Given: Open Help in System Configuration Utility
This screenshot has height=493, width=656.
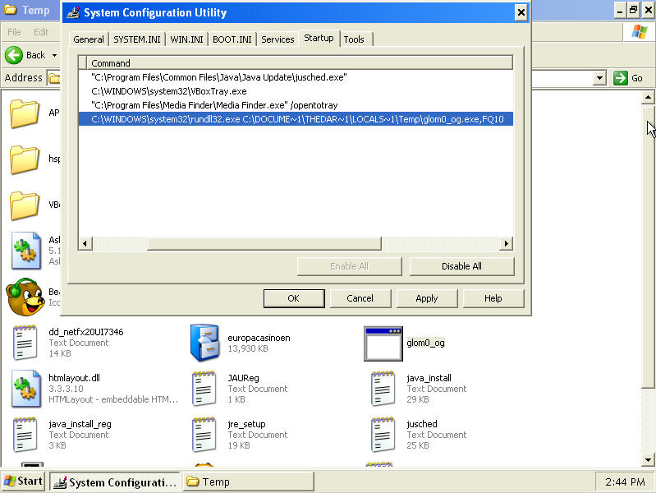Looking at the screenshot, I should (493, 298).
